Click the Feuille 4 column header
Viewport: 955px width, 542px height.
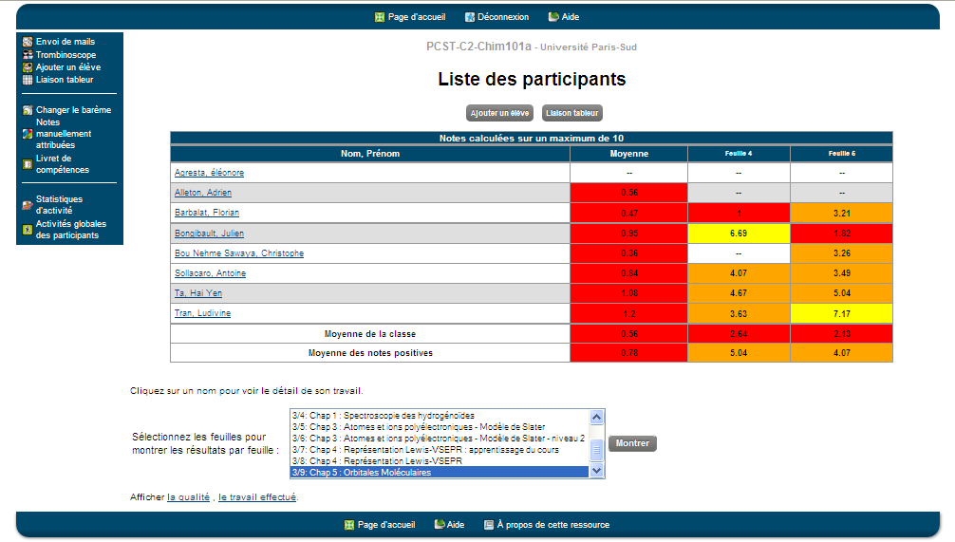point(739,154)
